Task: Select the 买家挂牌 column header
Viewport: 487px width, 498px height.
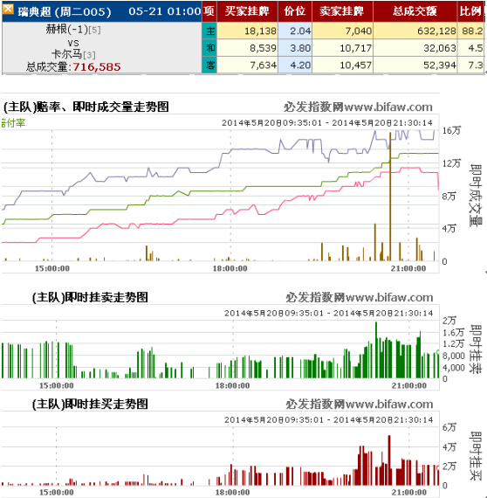Action: click(247, 11)
